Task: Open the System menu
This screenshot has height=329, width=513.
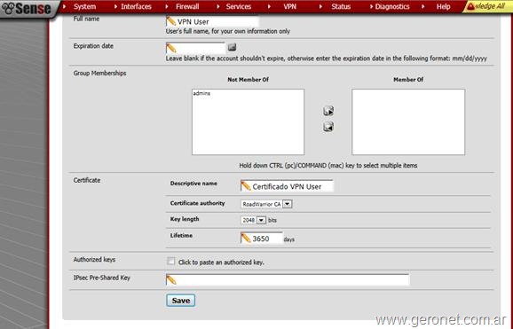Action: [84, 6]
